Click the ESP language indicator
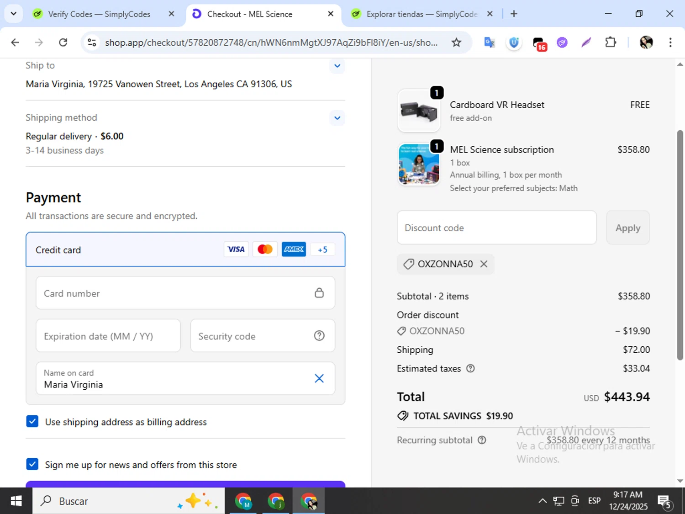This screenshot has width=685, height=514. click(x=594, y=501)
